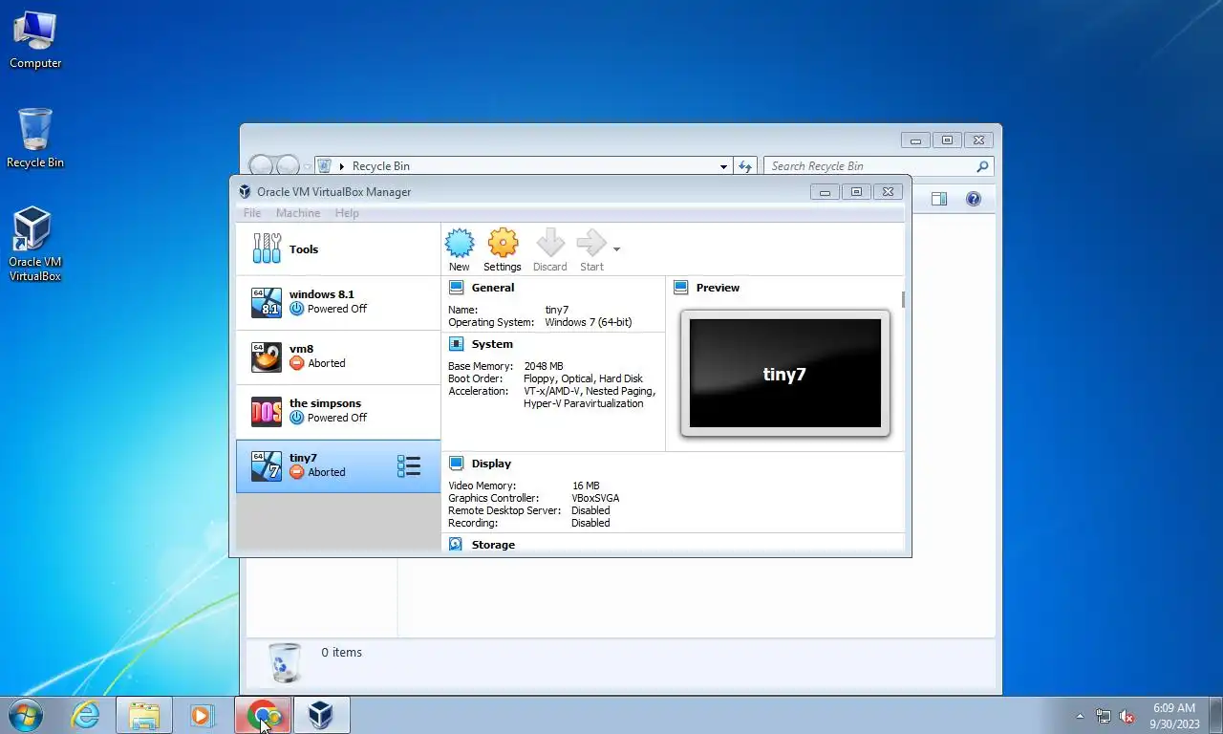The image size is (1223, 734).
Task: Click the Recycle Bin address bar
Action: (524, 166)
